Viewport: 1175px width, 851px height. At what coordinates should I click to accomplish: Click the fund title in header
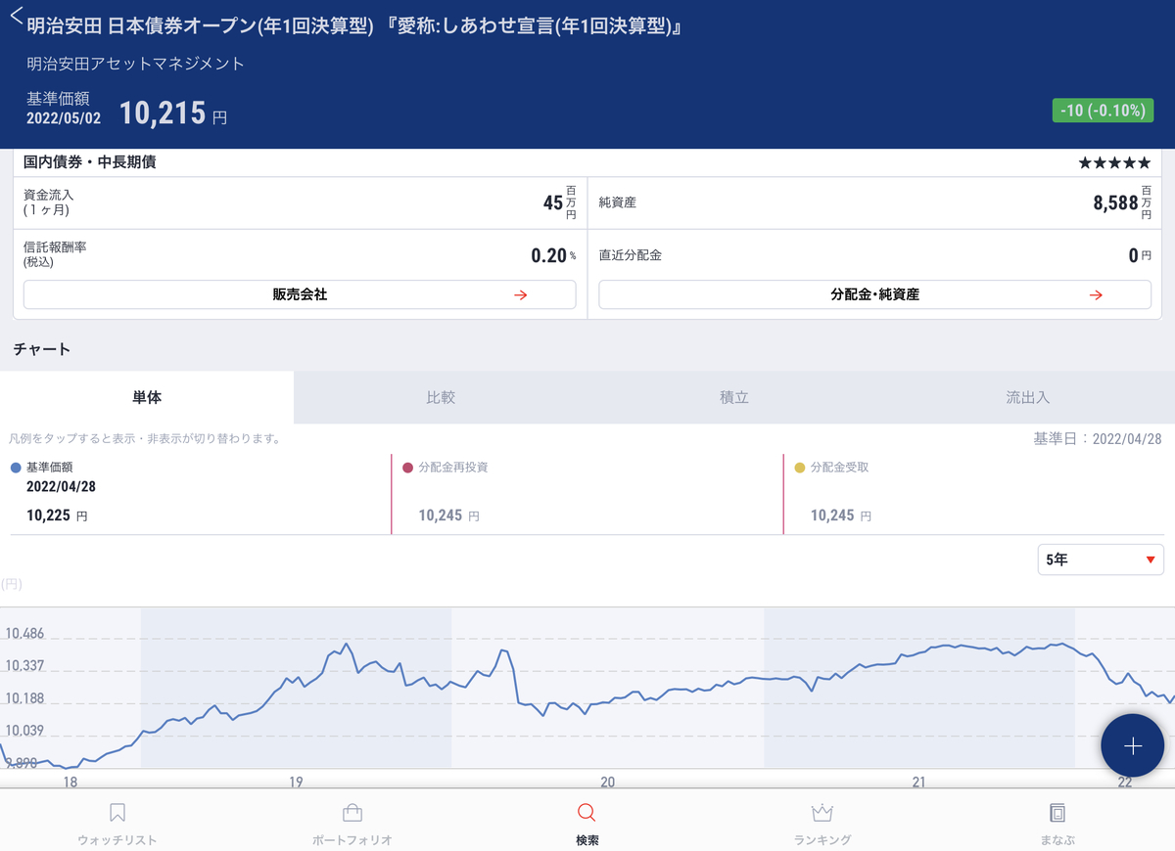pos(354,25)
